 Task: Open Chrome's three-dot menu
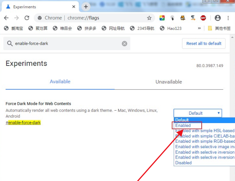coord(228,18)
